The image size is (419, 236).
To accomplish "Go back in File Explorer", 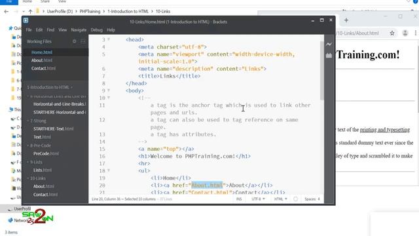I will (x=7, y=12).
